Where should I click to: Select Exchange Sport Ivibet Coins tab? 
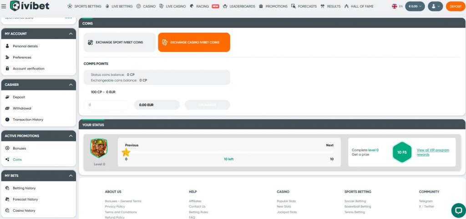pos(119,42)
